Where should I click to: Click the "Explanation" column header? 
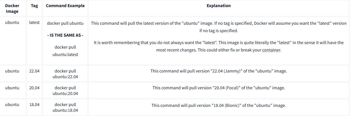click(219, 6)
